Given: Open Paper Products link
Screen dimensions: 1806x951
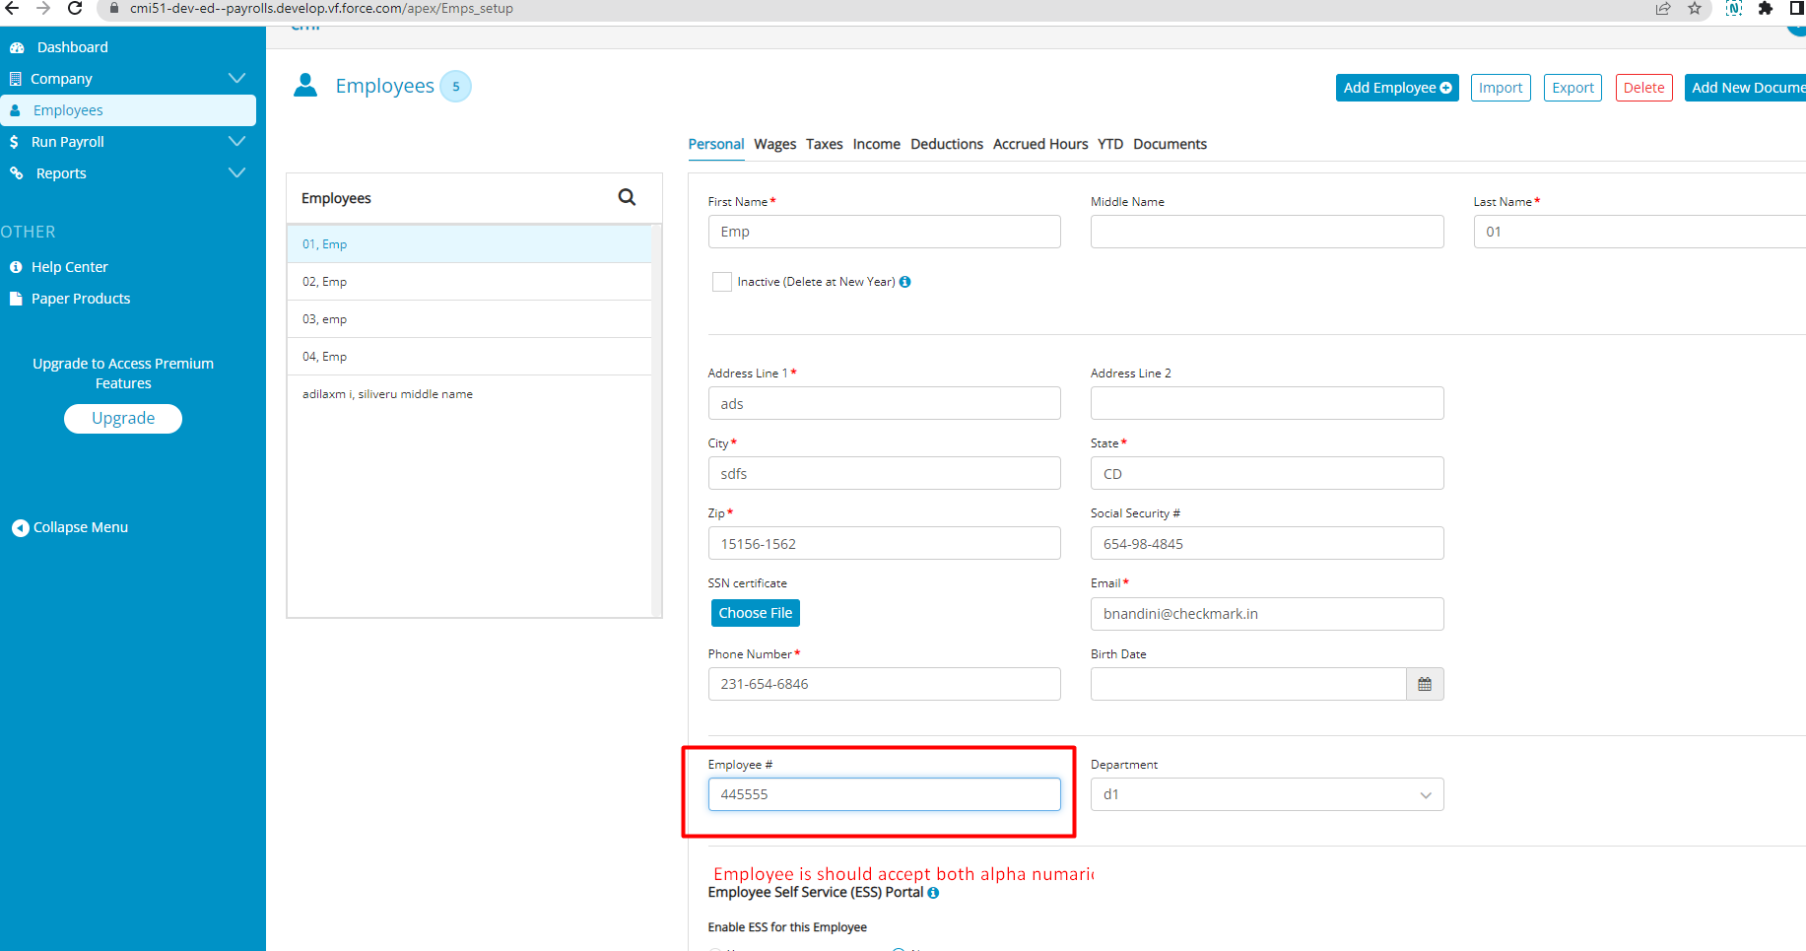Looking at the screenshot, I should coord(81,299).
